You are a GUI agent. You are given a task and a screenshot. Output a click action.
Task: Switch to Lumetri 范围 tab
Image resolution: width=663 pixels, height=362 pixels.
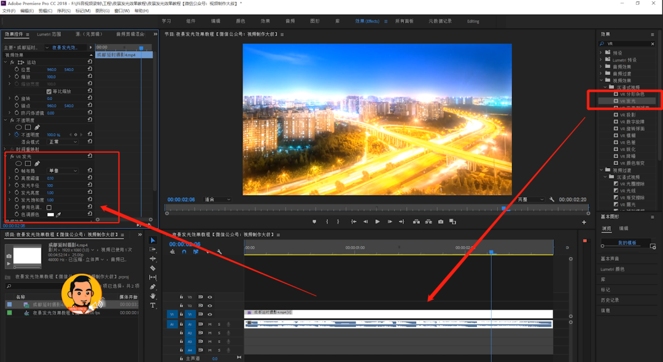point(49,34)
